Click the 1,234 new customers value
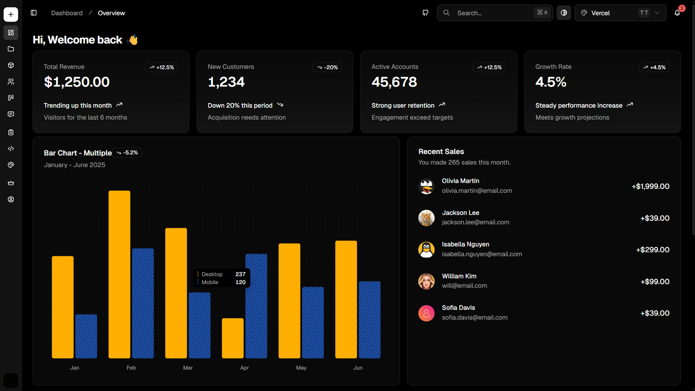Image resolution: width=695 pixels, height=391 pixels. (x=226, y=82)
